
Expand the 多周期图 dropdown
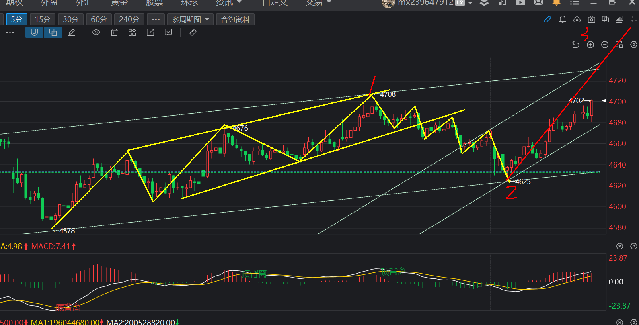coord(190,19)
